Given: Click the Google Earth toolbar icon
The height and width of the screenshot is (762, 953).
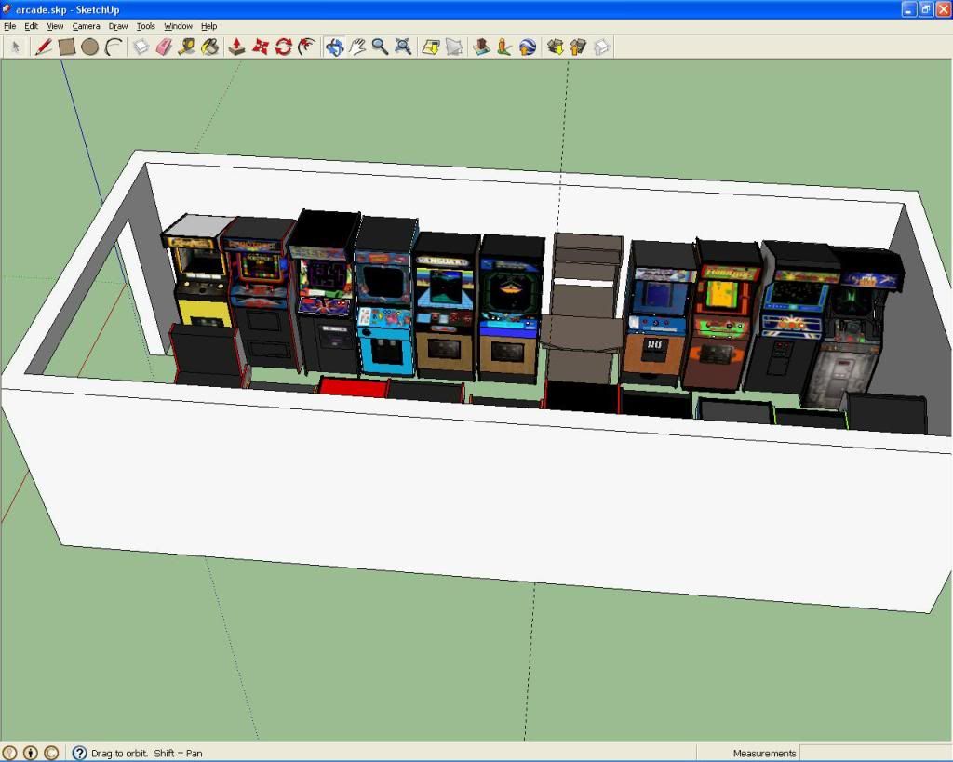Looking at the screenshot, I should [x=529, y=47].
